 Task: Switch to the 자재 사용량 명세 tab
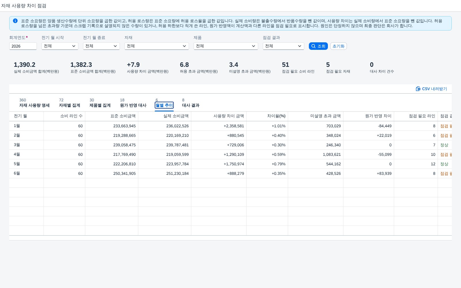34,105
